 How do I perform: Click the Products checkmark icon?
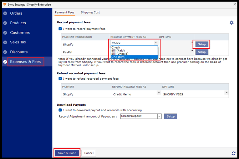5,23
